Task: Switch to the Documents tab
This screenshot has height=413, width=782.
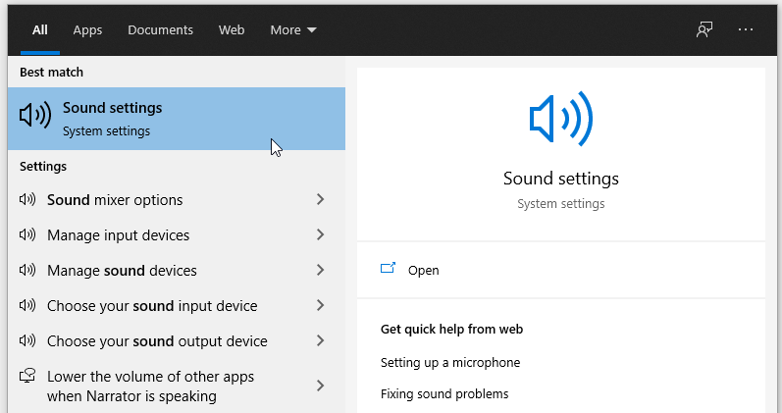Action: click(x=160, y=30)
